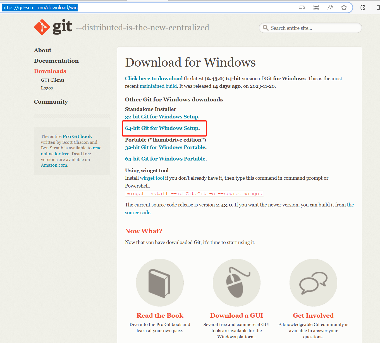The width and height of the screenshot is (380, 343).
Task: Click the 'Click here to download' link
Action: click(x=154, y=79)
